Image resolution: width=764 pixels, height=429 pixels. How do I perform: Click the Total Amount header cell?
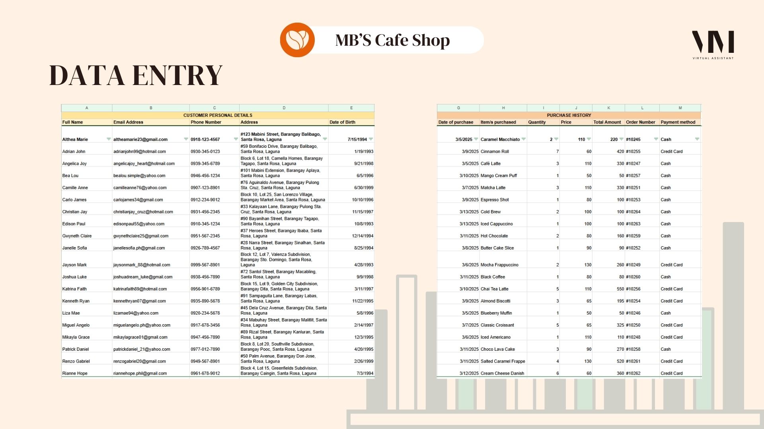(x=607, y=122)
